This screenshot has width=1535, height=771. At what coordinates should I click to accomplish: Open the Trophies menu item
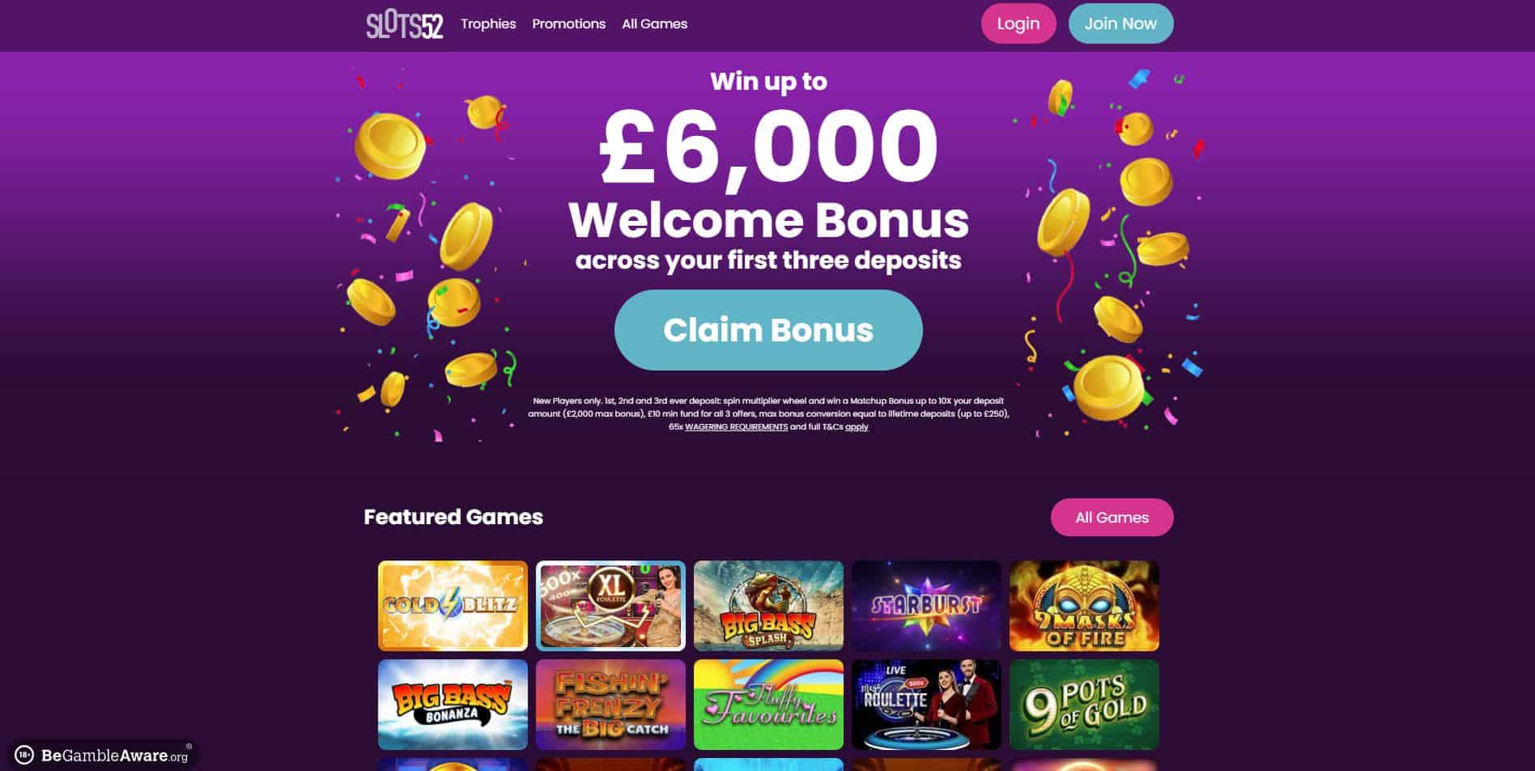tap(488, 24)
